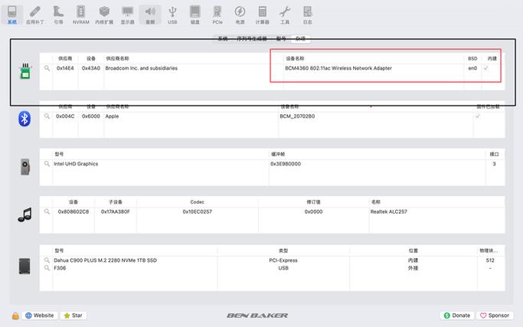Select the PCI-Express type cell
The width and height of the screenshot is (523, 327).
(283, 260)
